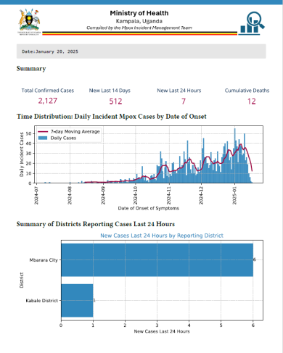Click the Kabale District axis label
Image resolution: width=283 pixels, height=353 pixels.
pyautogui.click(x=42, y=301)
